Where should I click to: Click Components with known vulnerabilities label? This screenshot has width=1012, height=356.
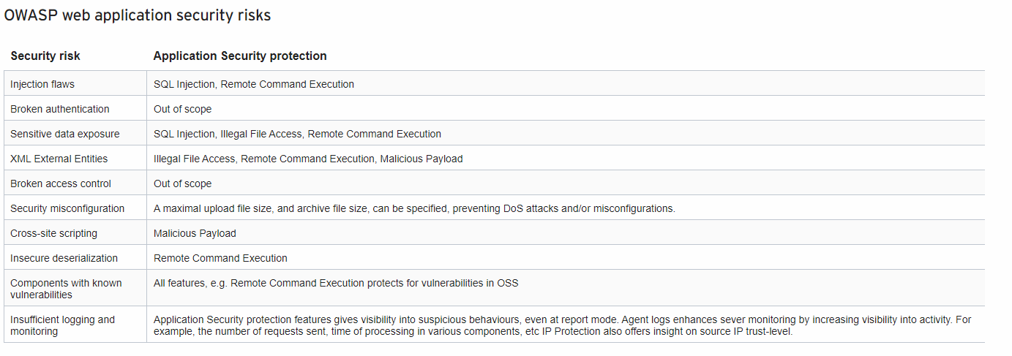(x=66, y=289)
